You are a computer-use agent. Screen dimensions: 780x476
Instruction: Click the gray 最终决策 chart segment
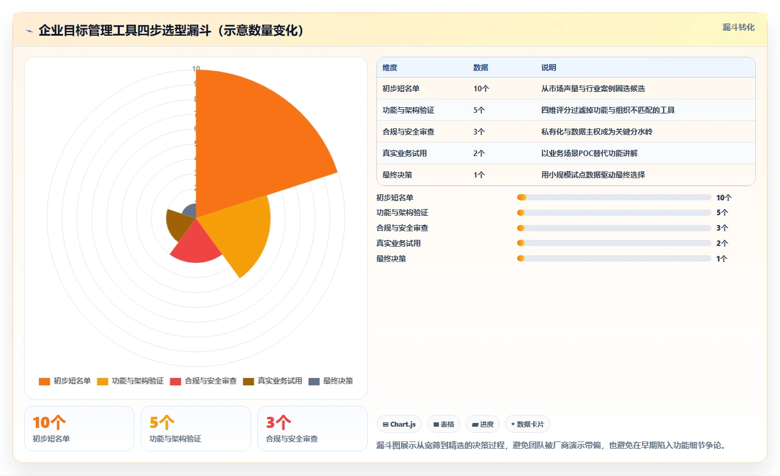pyautogui.click(x=190, y=211)
